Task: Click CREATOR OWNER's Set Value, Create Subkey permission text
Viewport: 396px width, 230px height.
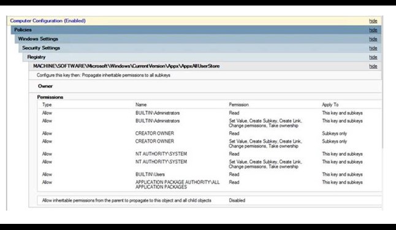Action: [265, 144]
